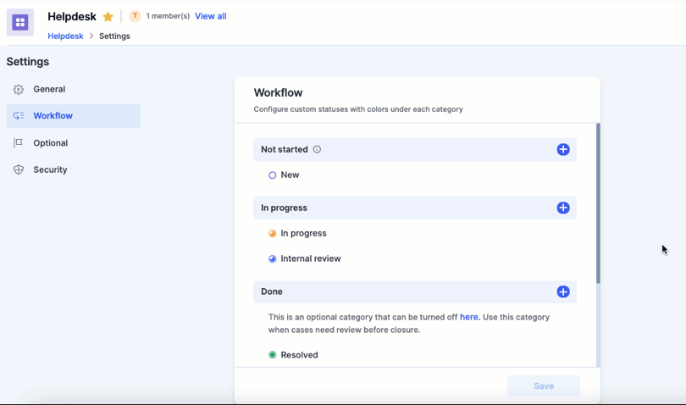Open View all members link
Screen dimensions: 686x405
point(210,16)
